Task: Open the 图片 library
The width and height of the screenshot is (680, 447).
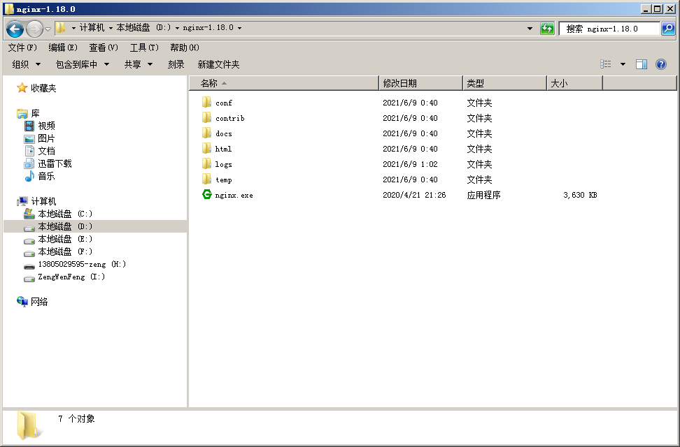Action: coord(46,138)
